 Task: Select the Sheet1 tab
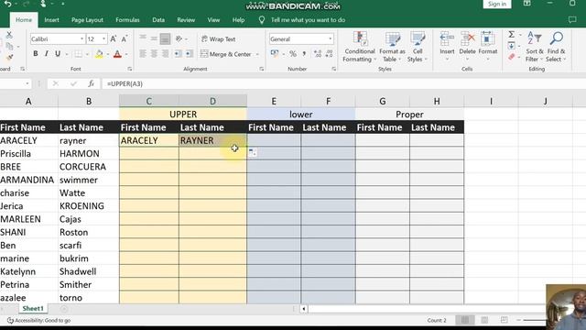point(33,309)
